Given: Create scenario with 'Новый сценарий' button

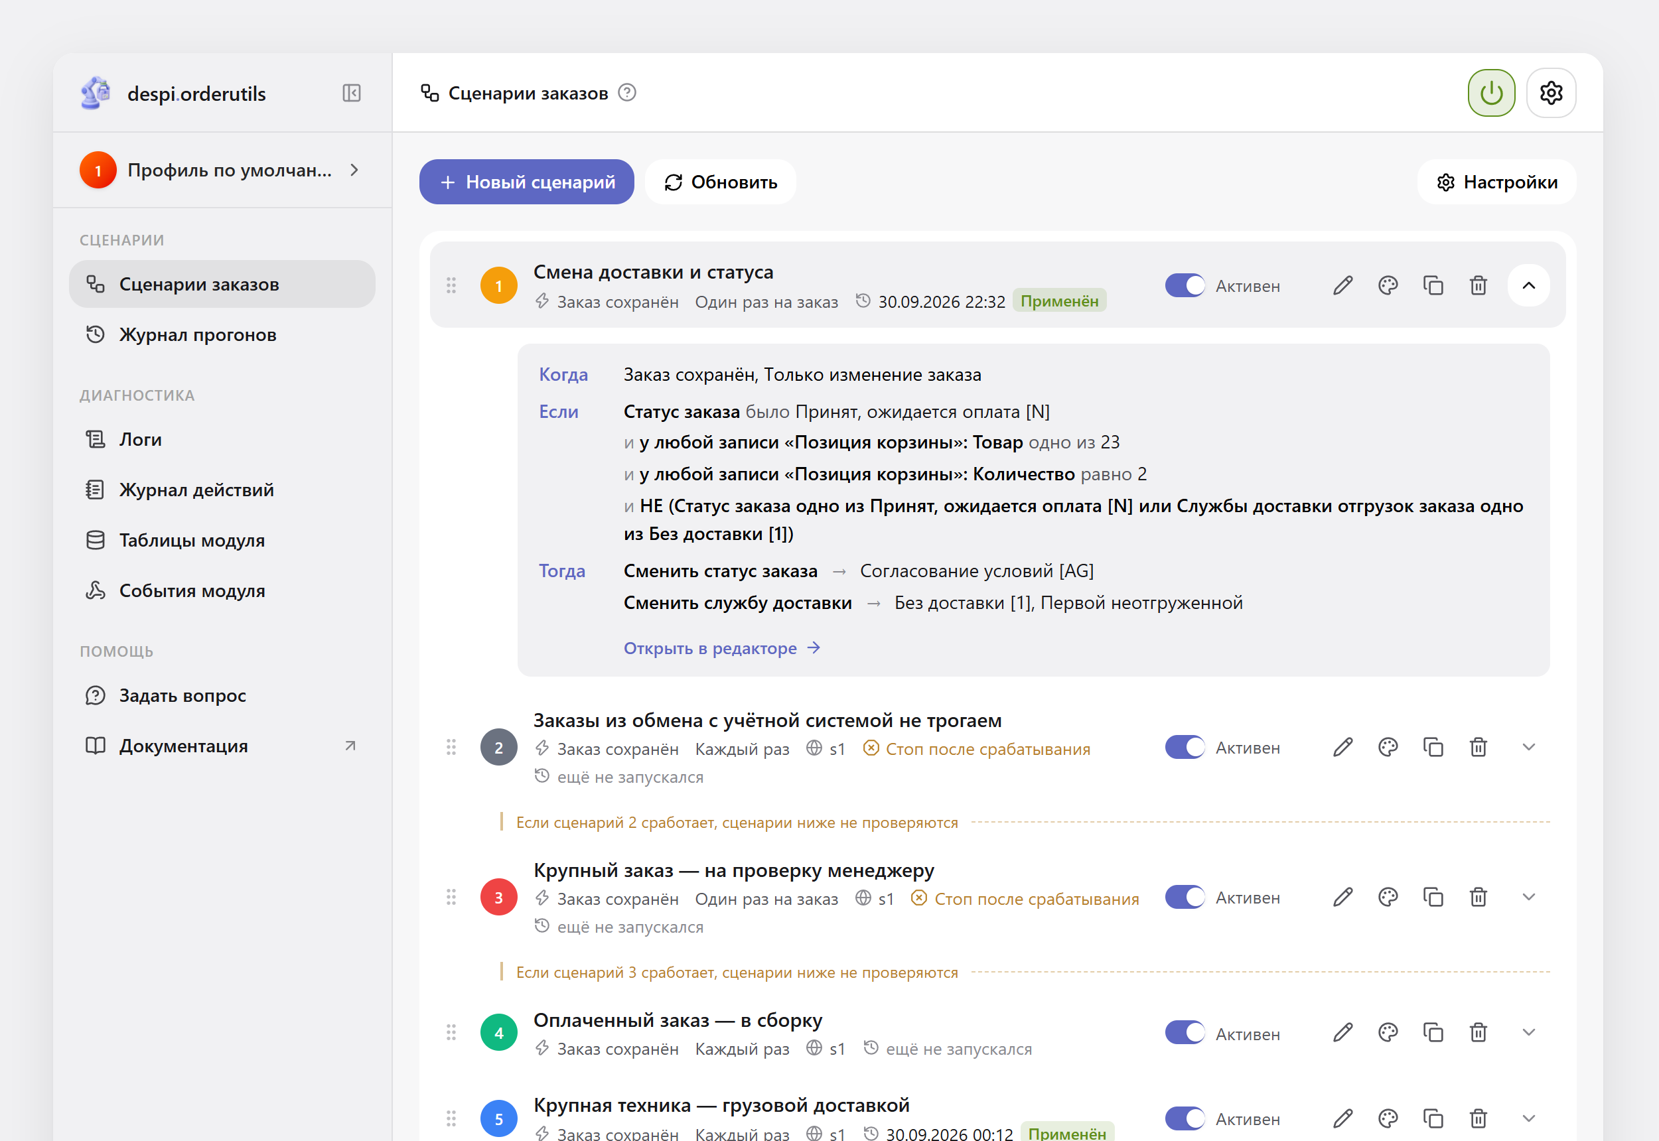Looking at the screenshot, I should (x=526, y=182).
